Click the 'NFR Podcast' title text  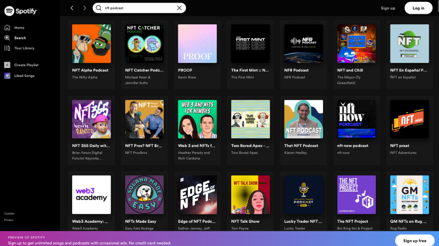coord(296,70)
